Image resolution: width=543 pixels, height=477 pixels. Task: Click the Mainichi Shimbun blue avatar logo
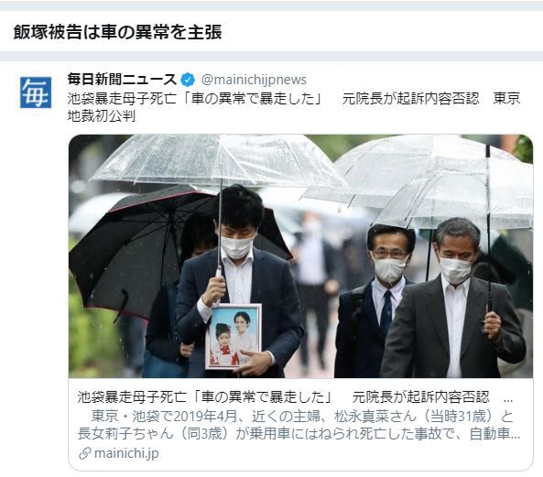coord(36,92)
